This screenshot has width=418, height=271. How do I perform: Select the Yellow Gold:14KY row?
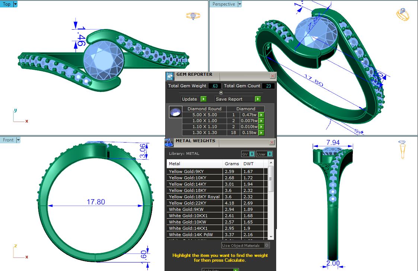pyautogui.click(x=195, y=184)
